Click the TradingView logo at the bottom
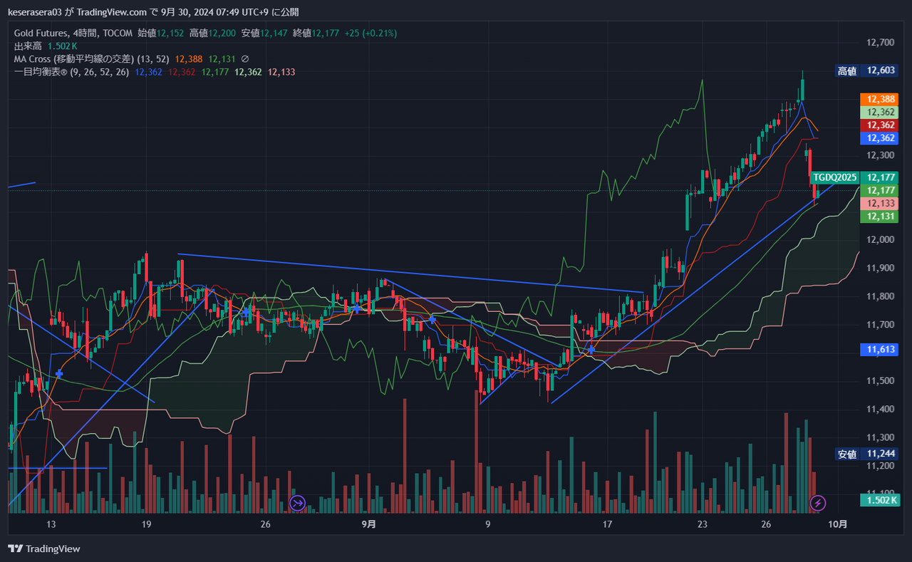This screenshot has height=562, width=912. pos(43,548)
